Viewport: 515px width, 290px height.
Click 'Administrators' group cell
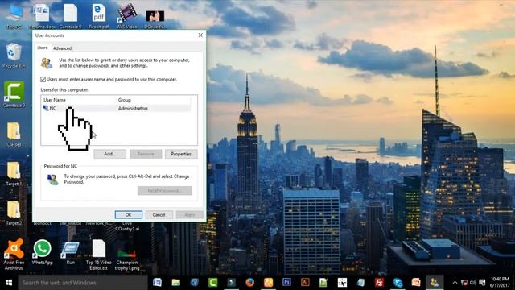tap(133, 108)
